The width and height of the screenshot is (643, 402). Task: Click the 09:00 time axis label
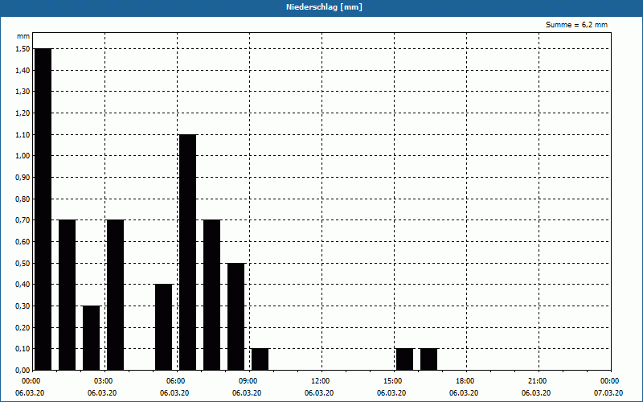coord(248,381)
